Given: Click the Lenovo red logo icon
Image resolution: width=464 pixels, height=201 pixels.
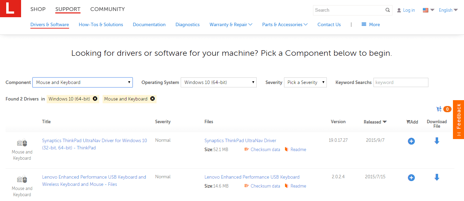Looking at the screenshot, I should point(10,9).
